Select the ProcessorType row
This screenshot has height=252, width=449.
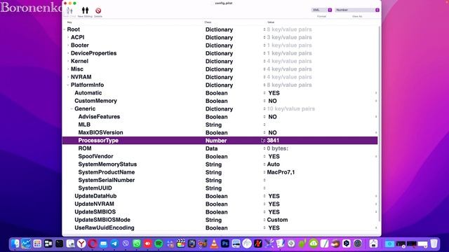pyautogui.click(x=220, y=140)
